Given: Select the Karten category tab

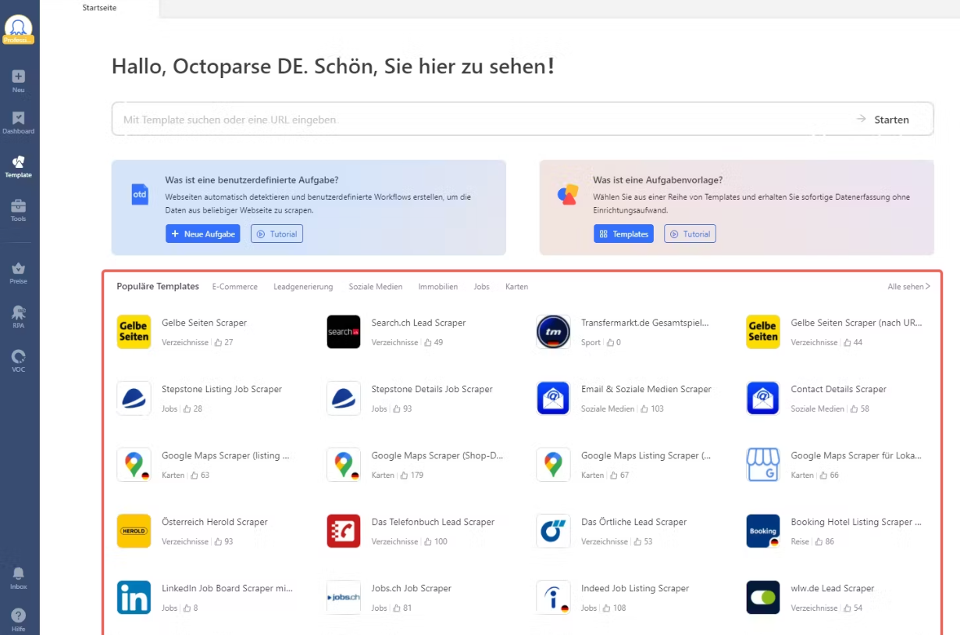Looking at the screenshot, I should 517,287.
